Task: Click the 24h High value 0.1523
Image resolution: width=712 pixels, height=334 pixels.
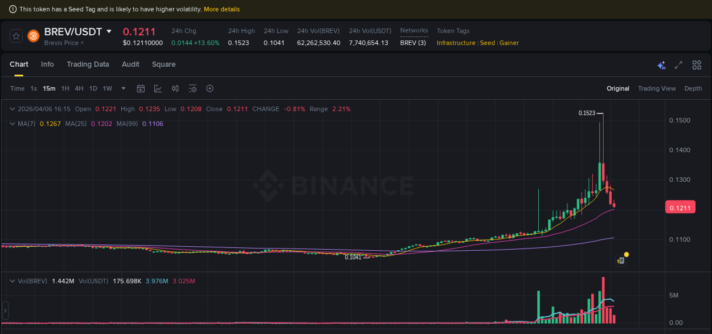Action: click(239, 43)
